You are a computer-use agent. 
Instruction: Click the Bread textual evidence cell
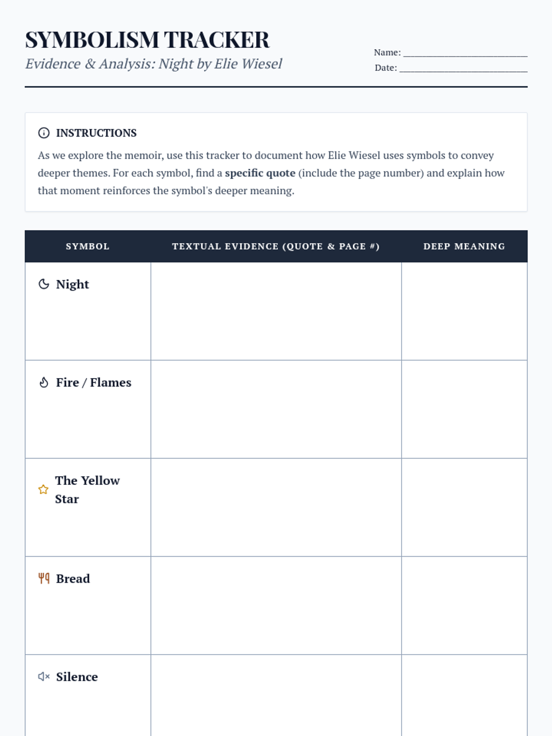(276, 605)
